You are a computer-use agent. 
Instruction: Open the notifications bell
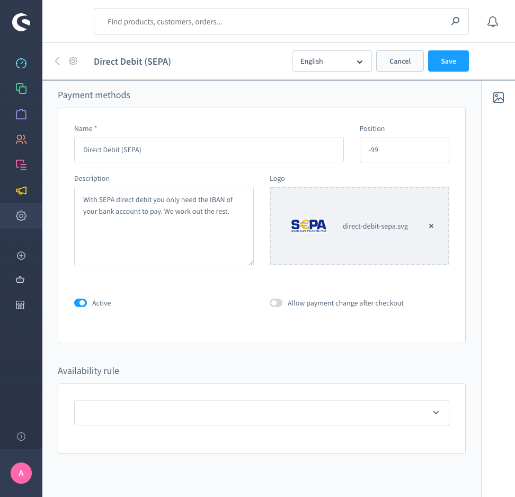[x=492, y=22]
